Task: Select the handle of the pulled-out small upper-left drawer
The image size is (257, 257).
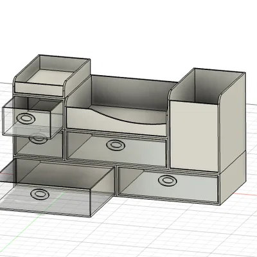Action: coord(26,118)
